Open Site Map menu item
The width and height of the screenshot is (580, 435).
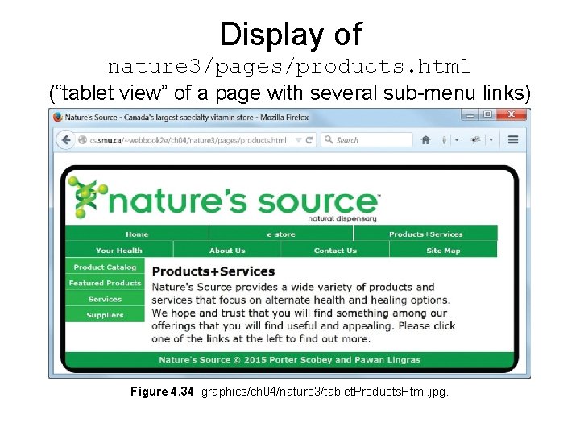tap(443, 250)
